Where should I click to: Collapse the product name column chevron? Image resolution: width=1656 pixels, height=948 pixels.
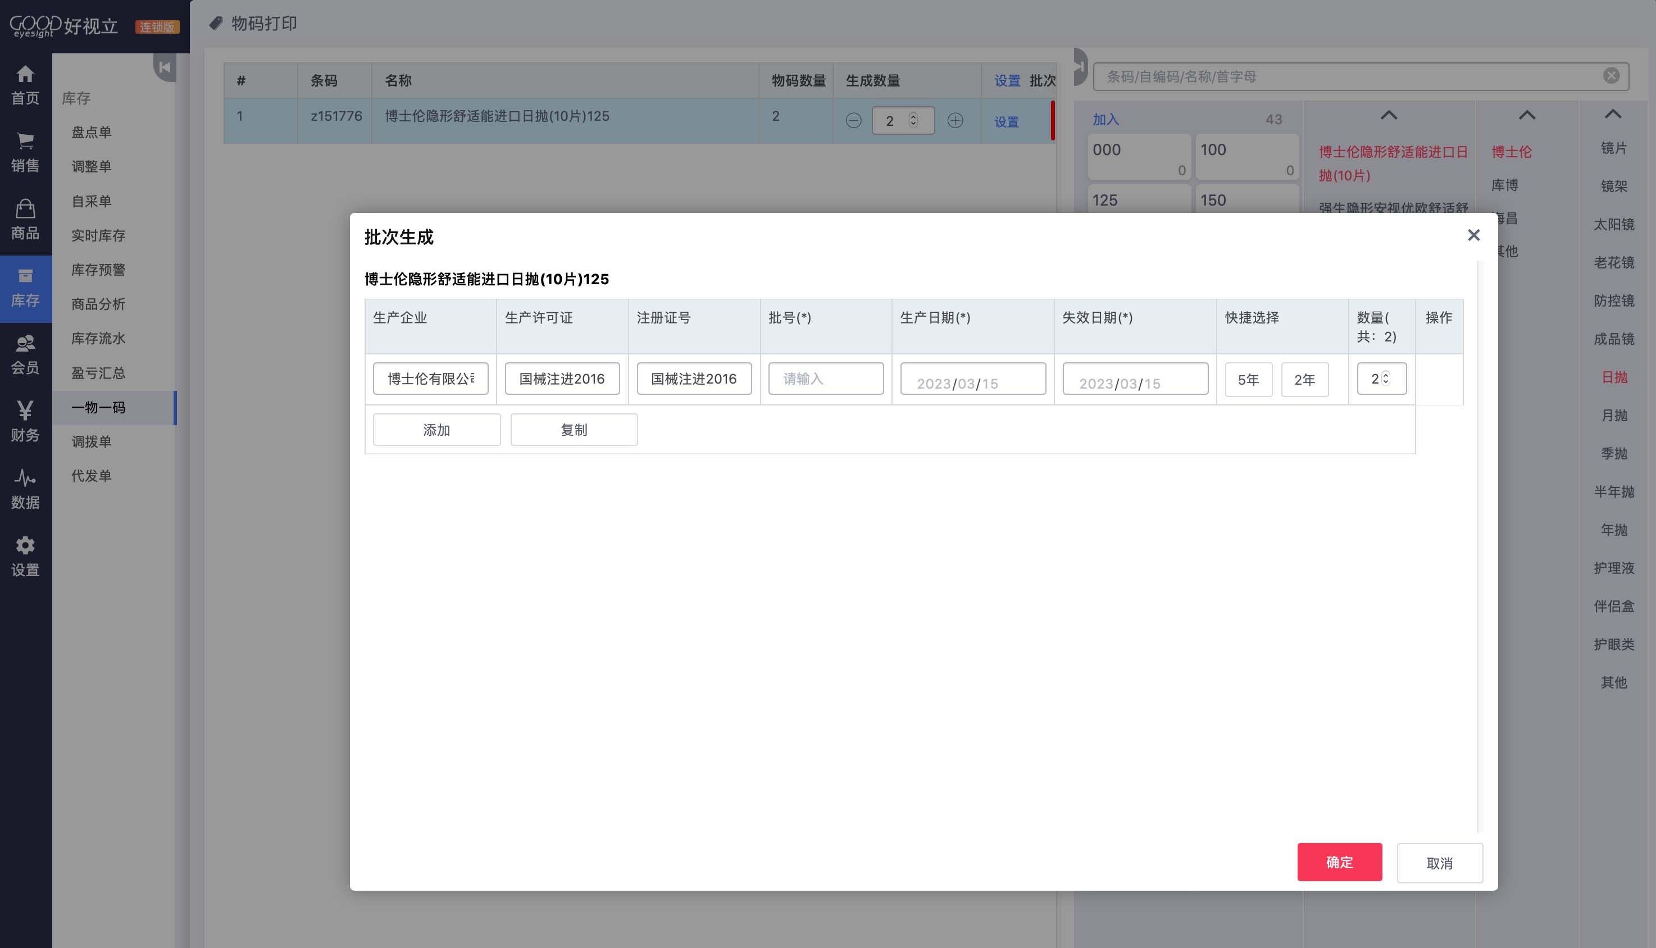(x=1389, y=115)
